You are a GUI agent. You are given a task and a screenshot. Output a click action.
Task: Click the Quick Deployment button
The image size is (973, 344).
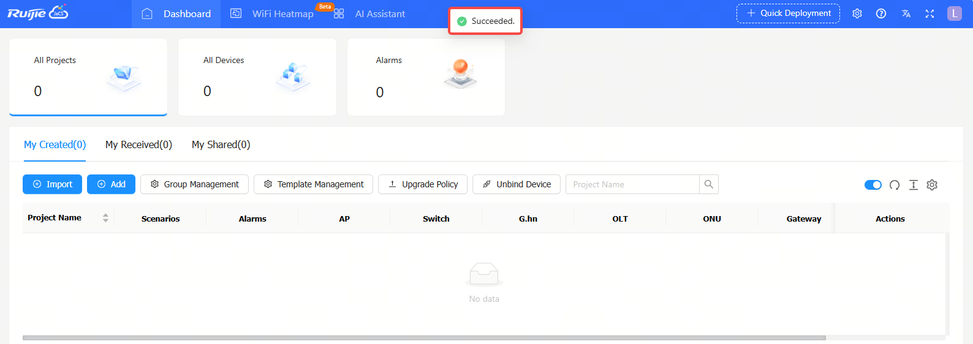(788, 13)
